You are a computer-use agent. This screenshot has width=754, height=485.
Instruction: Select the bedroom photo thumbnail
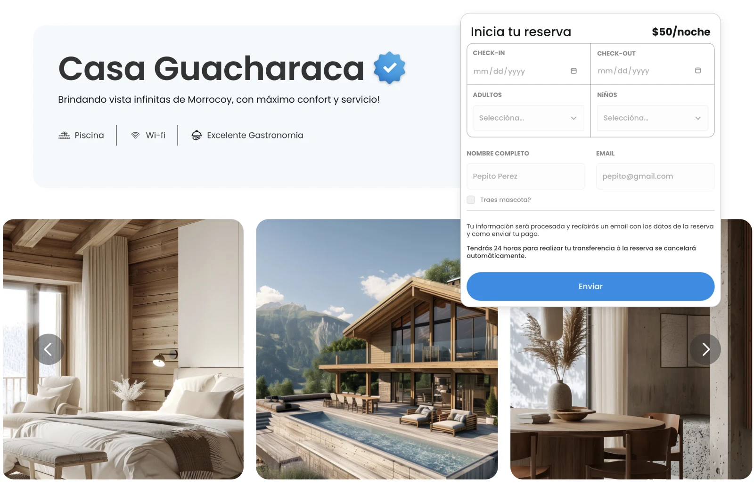[x=123, y=349]
